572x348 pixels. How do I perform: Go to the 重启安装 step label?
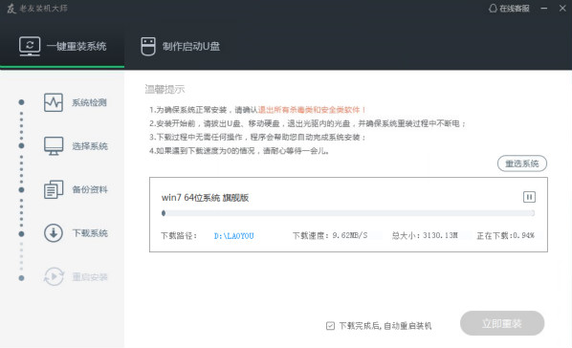[90, 277]
